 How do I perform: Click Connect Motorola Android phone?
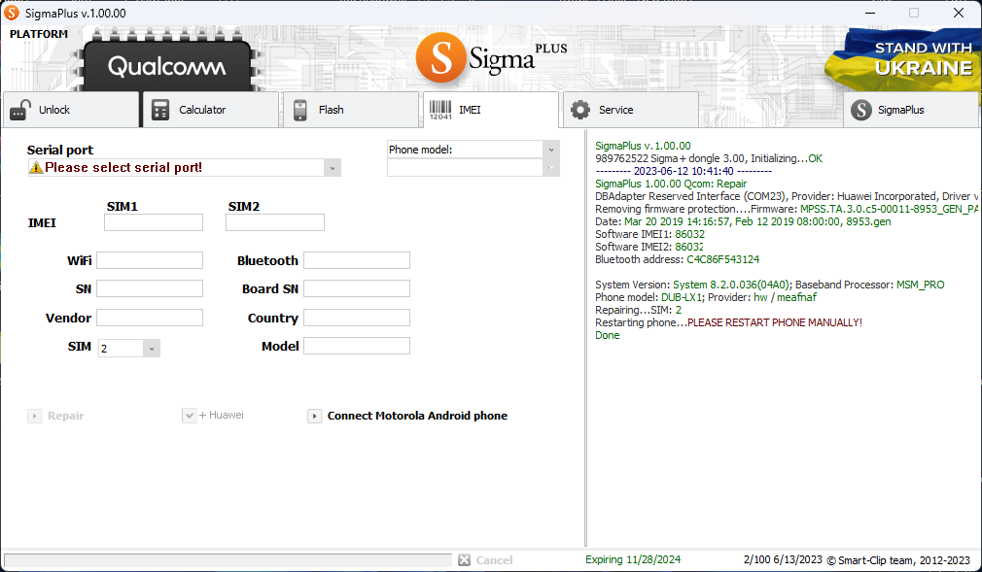417,417
